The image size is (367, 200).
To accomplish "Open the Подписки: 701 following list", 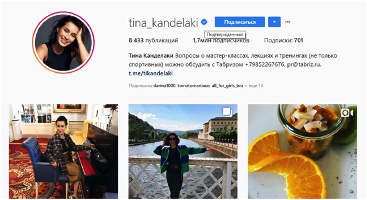I will tap(284, 40).
